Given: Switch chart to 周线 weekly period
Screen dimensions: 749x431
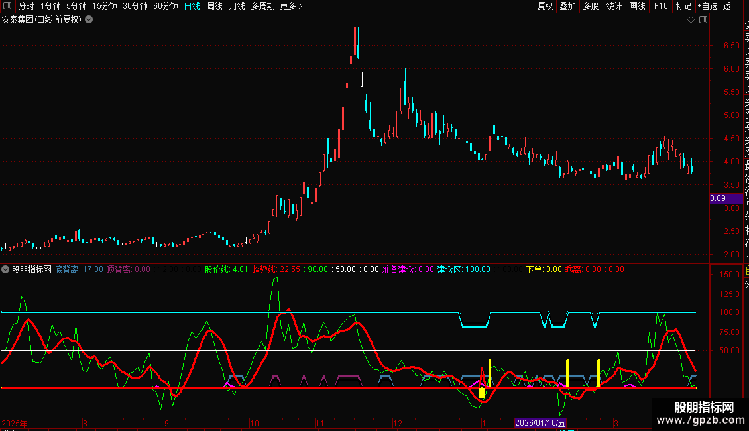Looking at the screenshot, I should tap(215, 6).
